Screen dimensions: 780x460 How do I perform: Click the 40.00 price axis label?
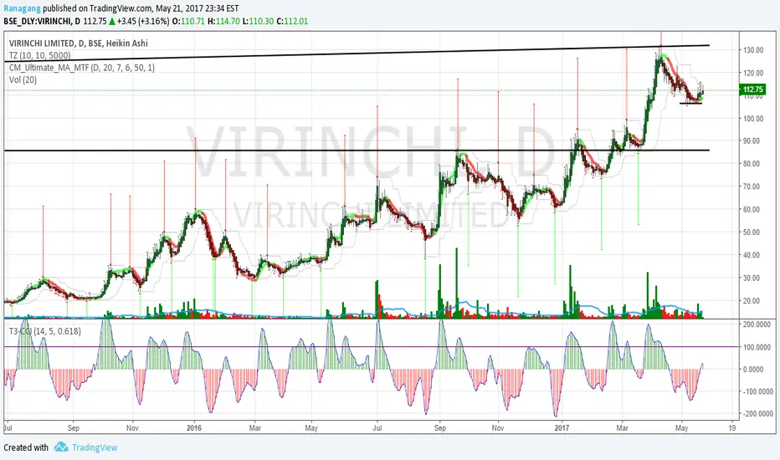pyautogui.click(x=753, y=255)
